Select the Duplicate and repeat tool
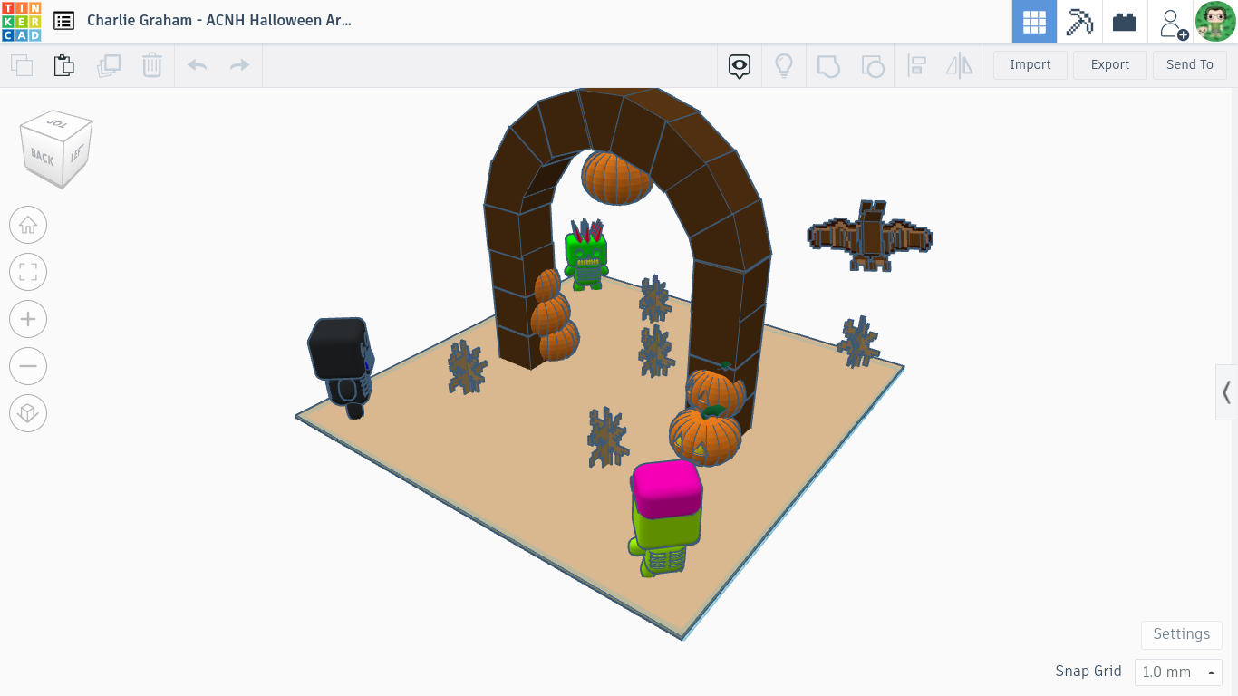 [x=109, y=65]
